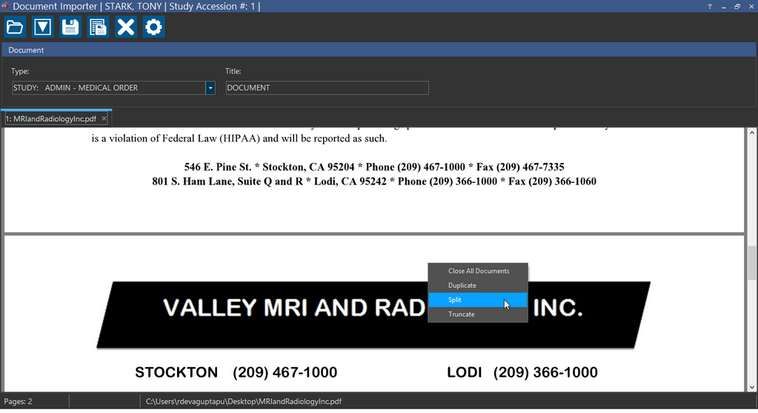
Task: Restore down the Document Importer window
Action: (737, 7)
